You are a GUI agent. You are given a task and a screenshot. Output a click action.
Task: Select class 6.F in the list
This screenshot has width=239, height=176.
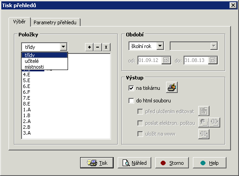[x=27, y=92]
